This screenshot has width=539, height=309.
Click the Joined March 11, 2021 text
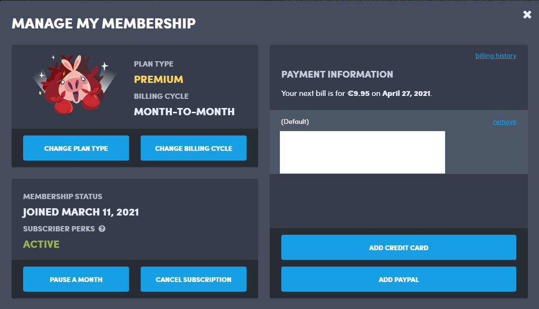[x=81, y=212]
